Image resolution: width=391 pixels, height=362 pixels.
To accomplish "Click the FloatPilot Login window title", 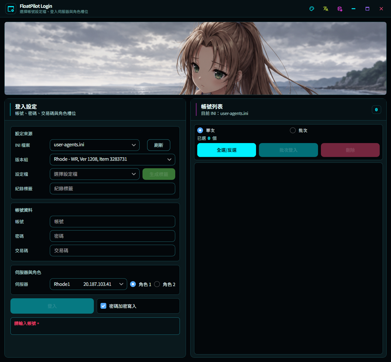I will click(36, 6).
